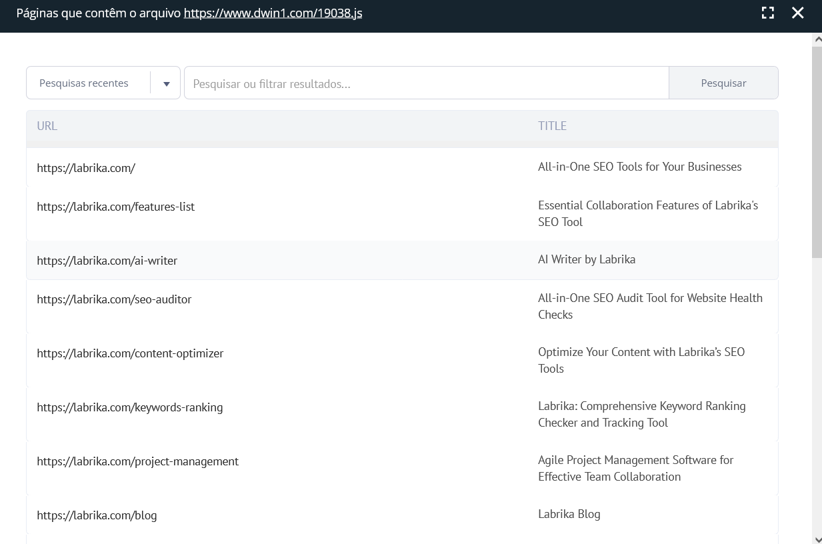Open the ai-writer page link
Image resolution: width=822 pixels, height=544 pixels.
click(x=107, y=260)
